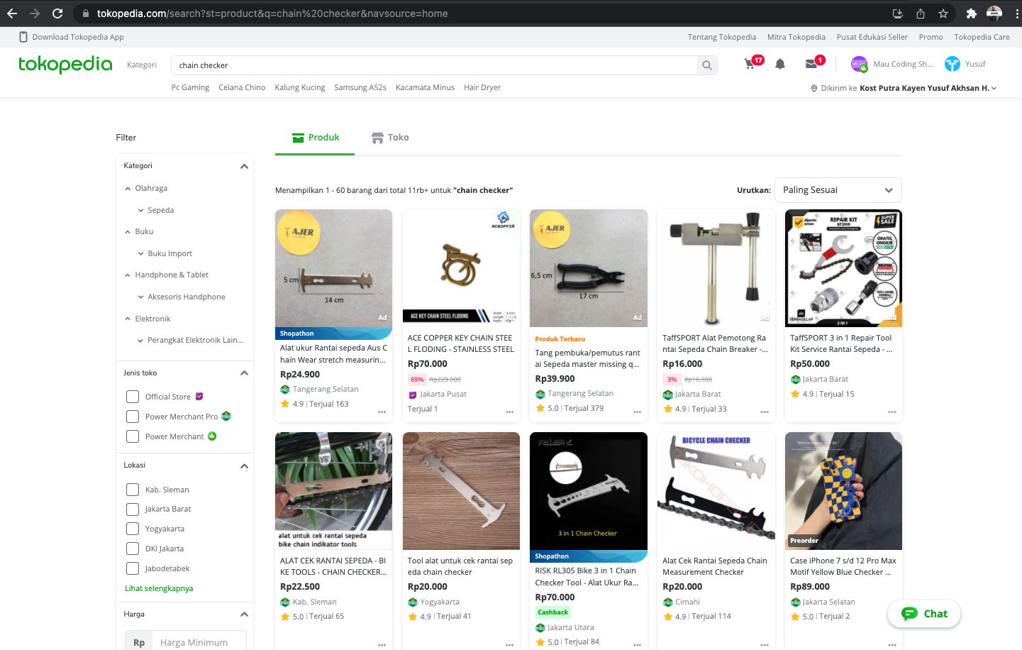Click three dots on Tang pembuka/pemutus card

pos(637,412)
